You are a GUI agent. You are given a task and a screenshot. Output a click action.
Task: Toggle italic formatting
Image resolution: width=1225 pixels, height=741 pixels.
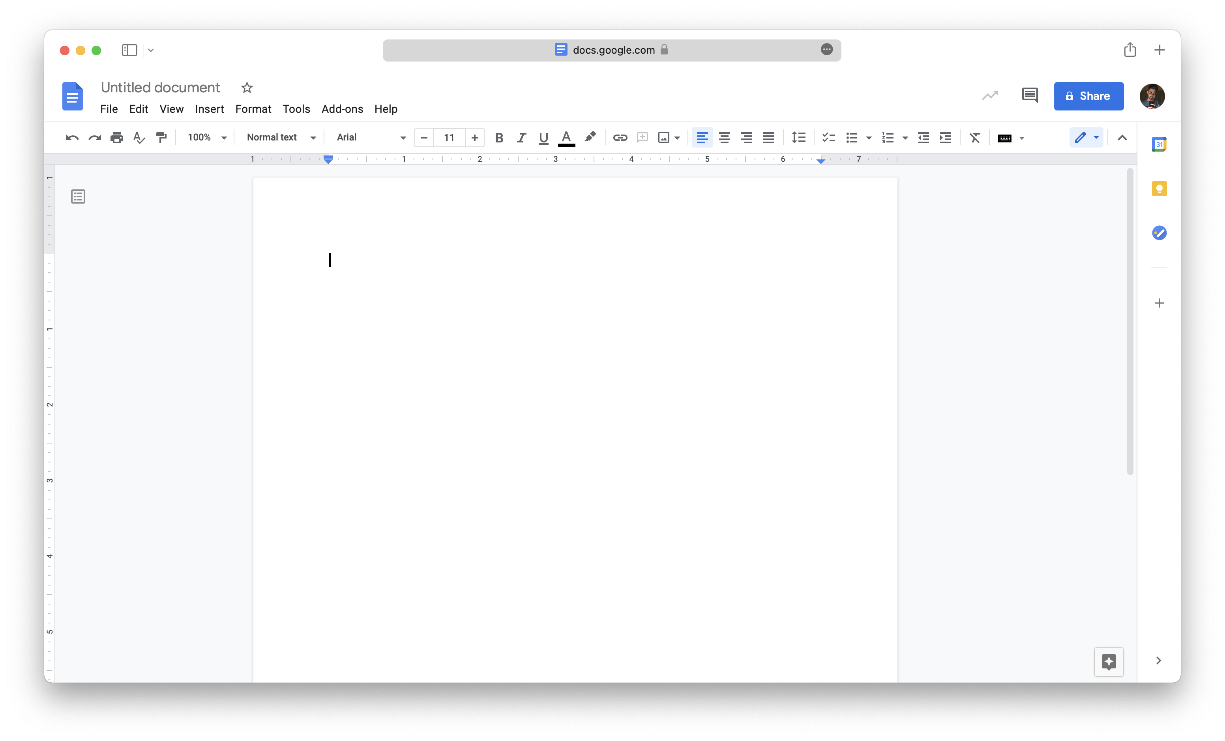point(521,138)
